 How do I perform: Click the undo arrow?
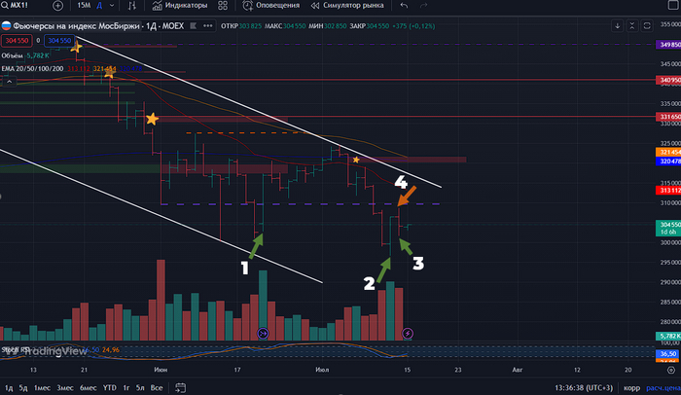[404, 5]
